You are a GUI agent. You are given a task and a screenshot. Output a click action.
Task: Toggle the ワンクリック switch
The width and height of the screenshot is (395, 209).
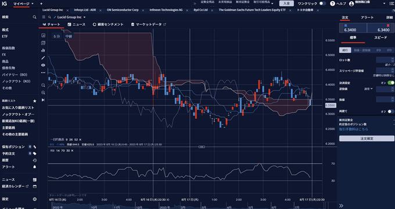point(322,3)
